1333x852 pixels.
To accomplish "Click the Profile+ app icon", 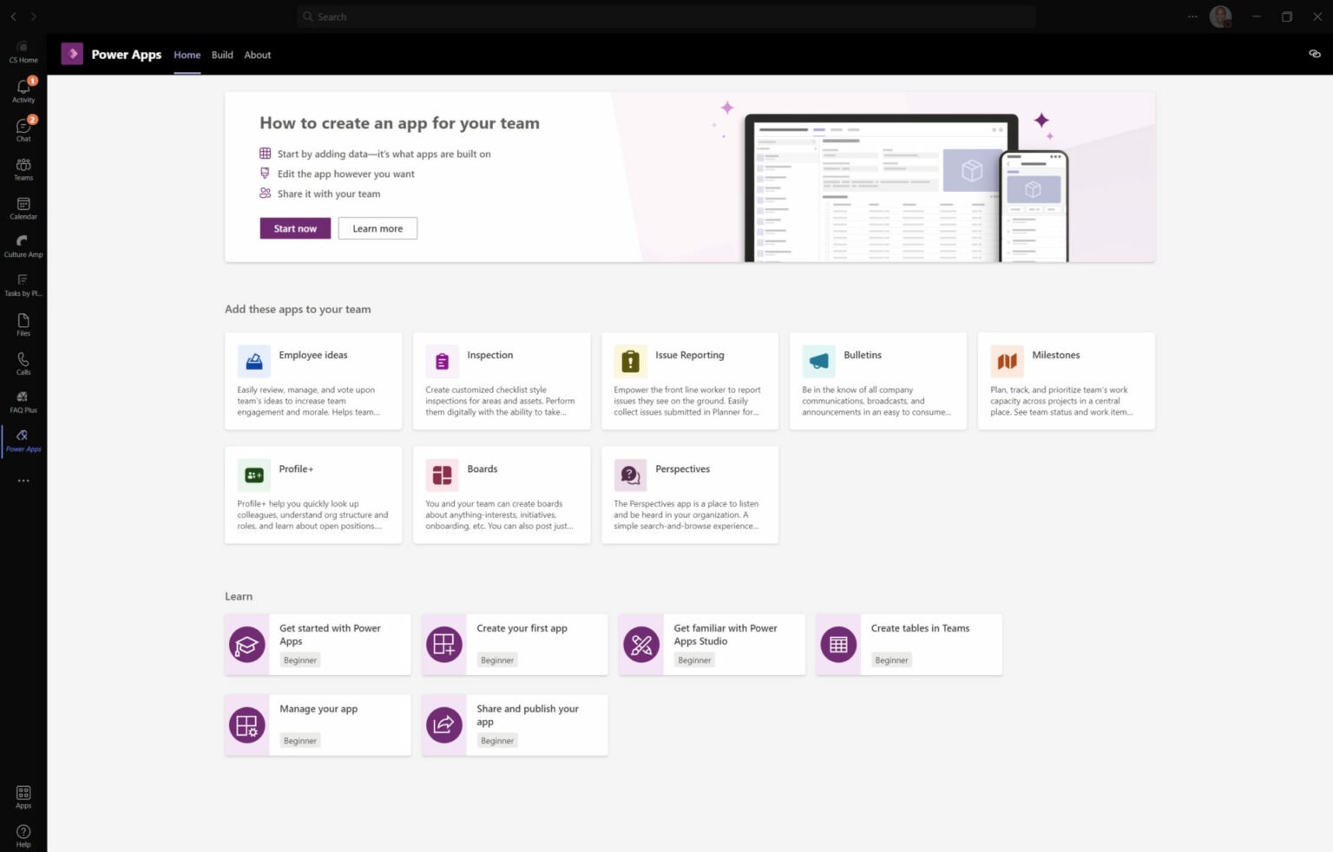I will pyautogui.click(x=254, y=475).
